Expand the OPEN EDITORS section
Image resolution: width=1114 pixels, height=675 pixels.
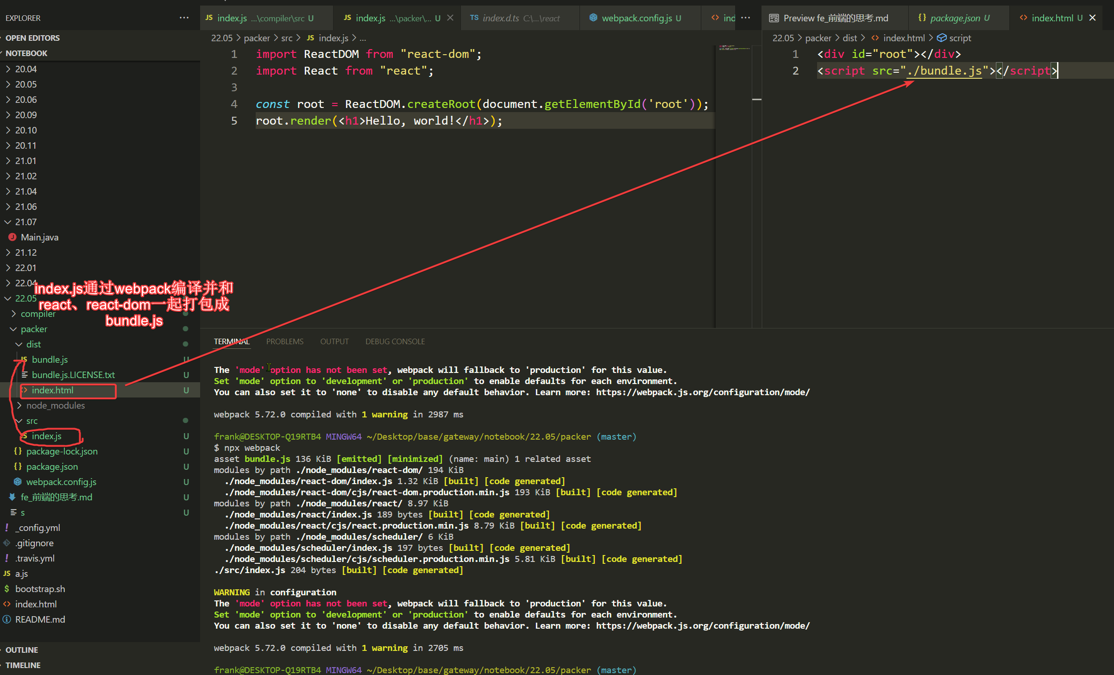tap(100, 38)
